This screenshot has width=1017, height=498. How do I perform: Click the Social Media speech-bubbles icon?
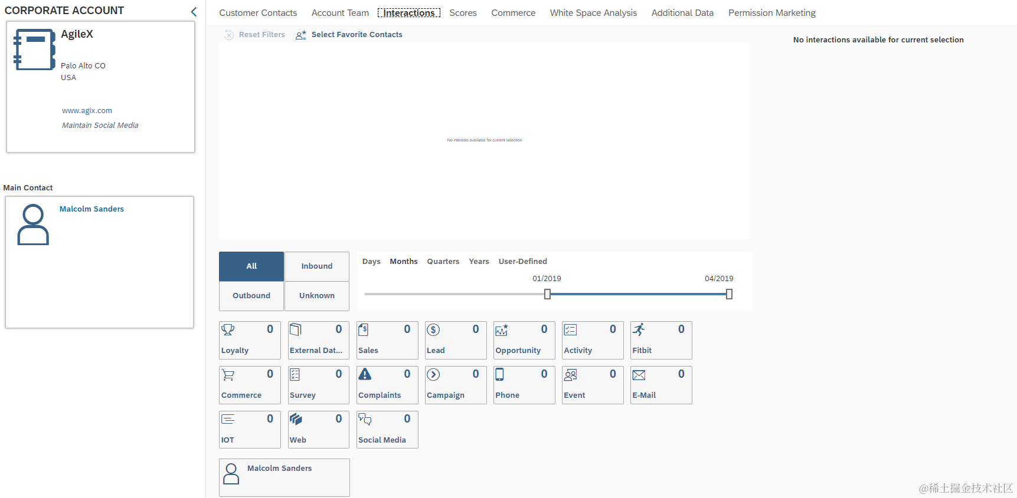click(365, 419)
